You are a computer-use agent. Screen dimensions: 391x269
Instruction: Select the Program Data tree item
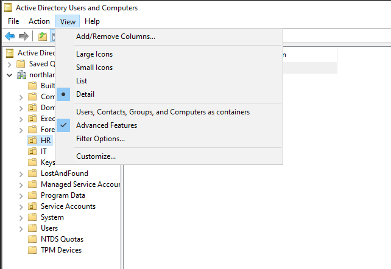[63, 195]
